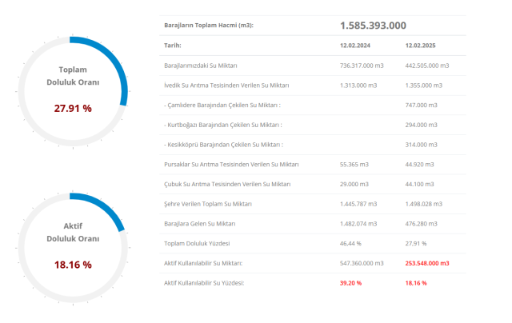Click the 27.91 % value inside the top gauge
This screenshot has width=512, height=323.
(73, 107)
